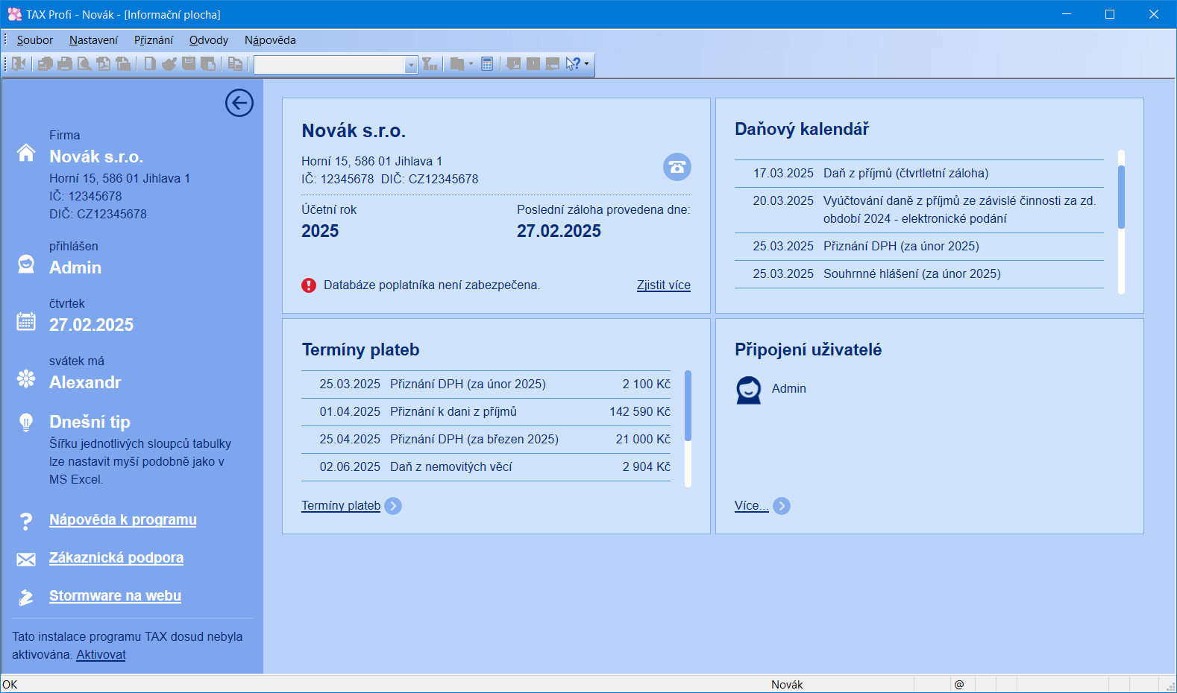The width and height of the screenshot is (1177, 693).
Task: Click the round telephone icon in the Novák s.r.o. card
Action: (677, 167)
